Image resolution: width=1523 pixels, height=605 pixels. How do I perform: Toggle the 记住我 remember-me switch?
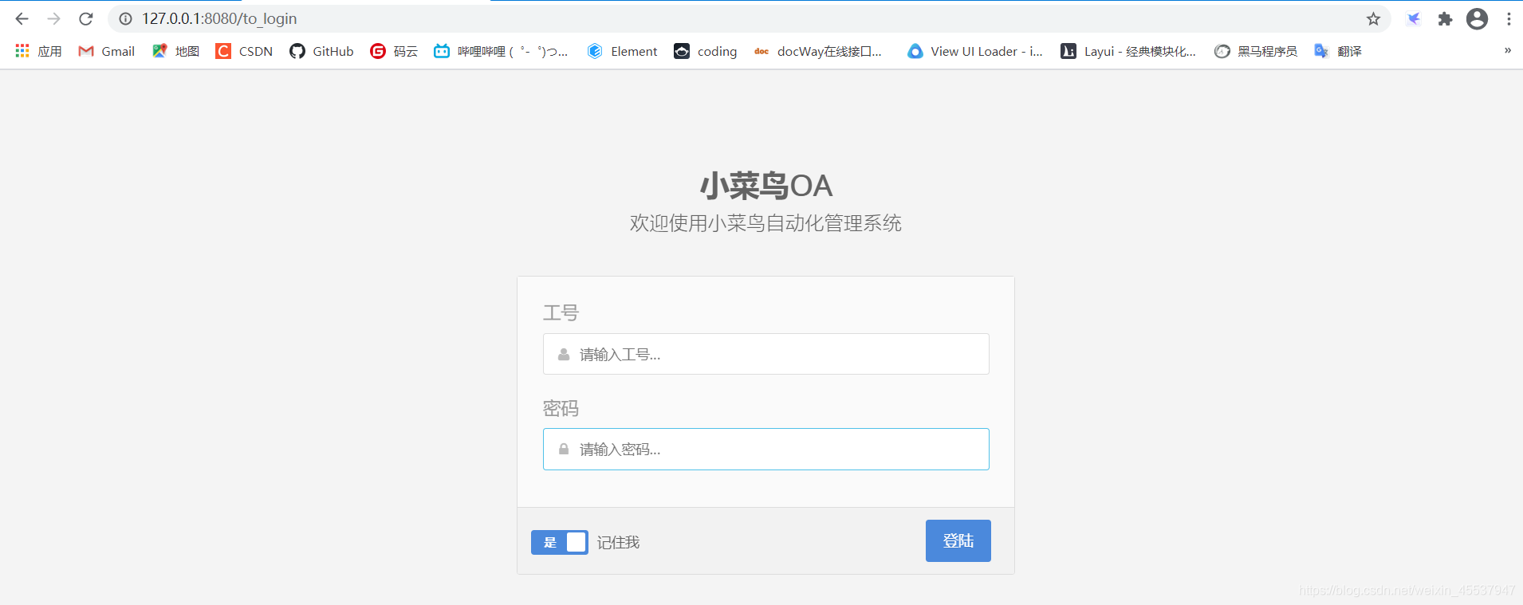(x=560, y=542)
